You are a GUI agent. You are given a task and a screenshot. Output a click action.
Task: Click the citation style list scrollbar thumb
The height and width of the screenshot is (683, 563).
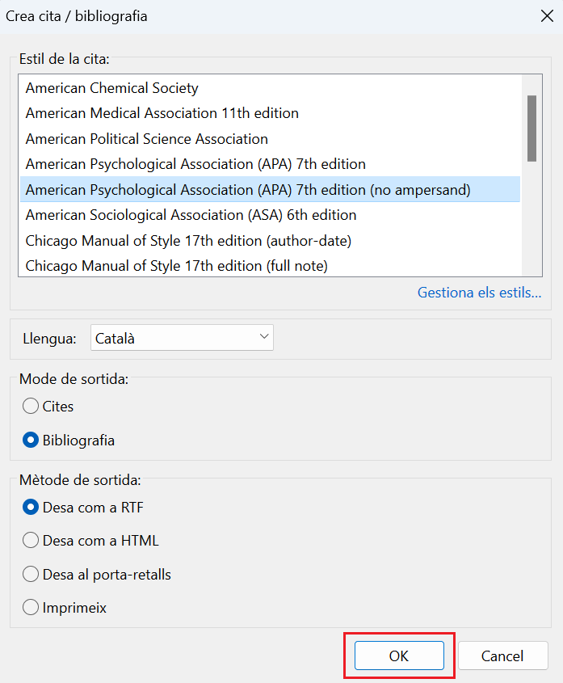[x=531, y=129]
